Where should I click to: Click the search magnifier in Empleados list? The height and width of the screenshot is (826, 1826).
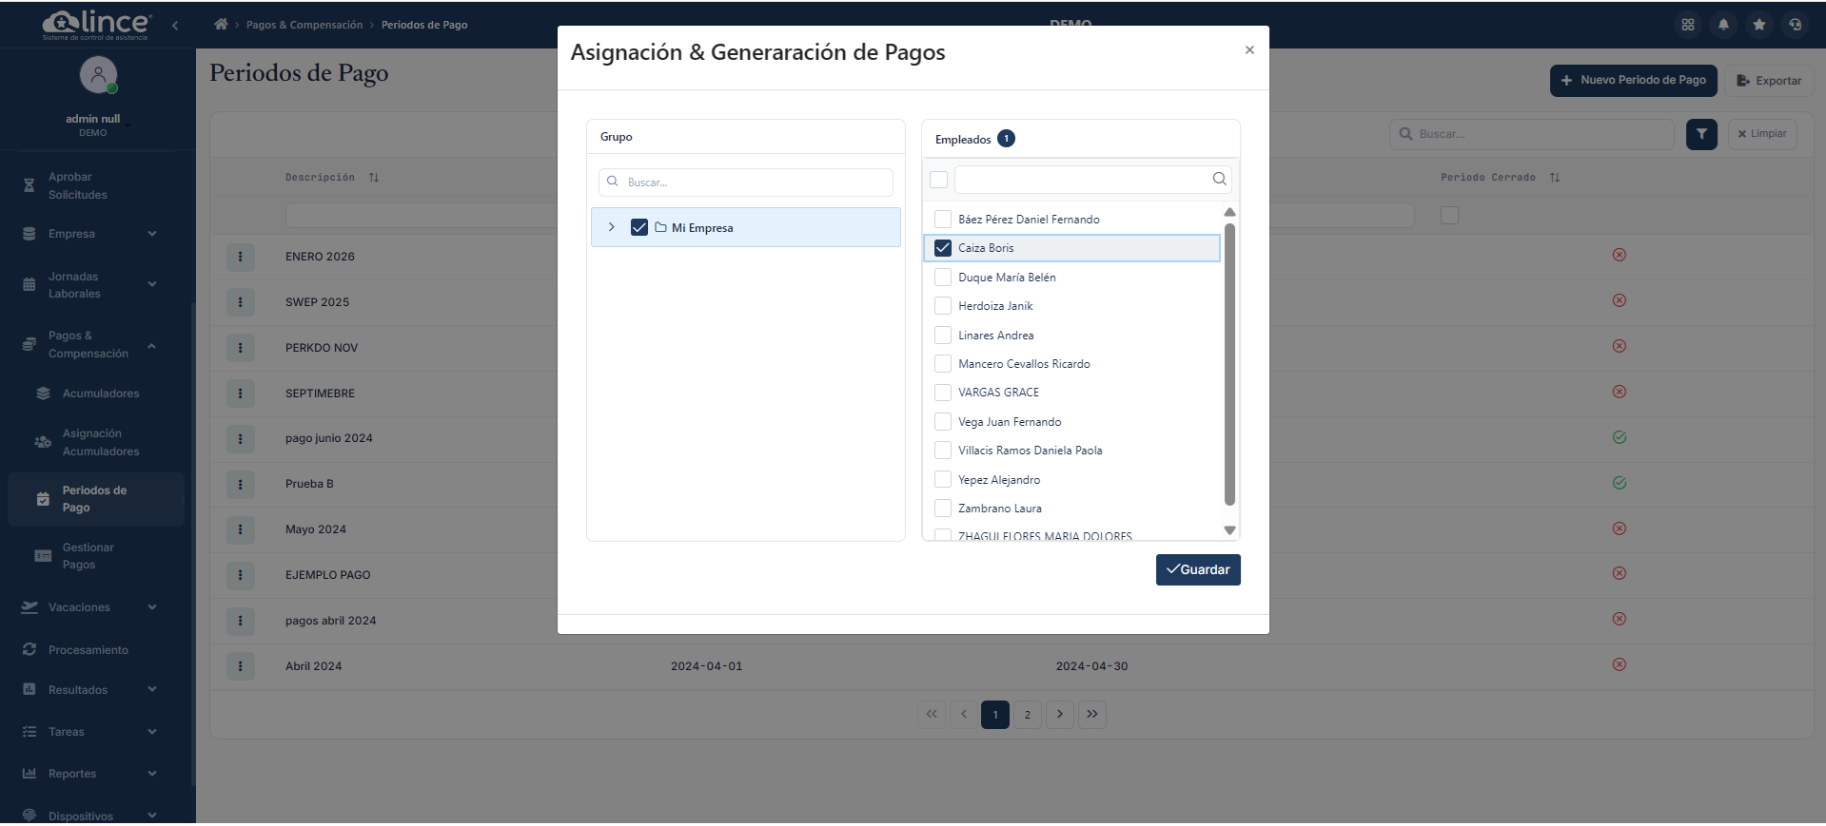coord(1219,180)
